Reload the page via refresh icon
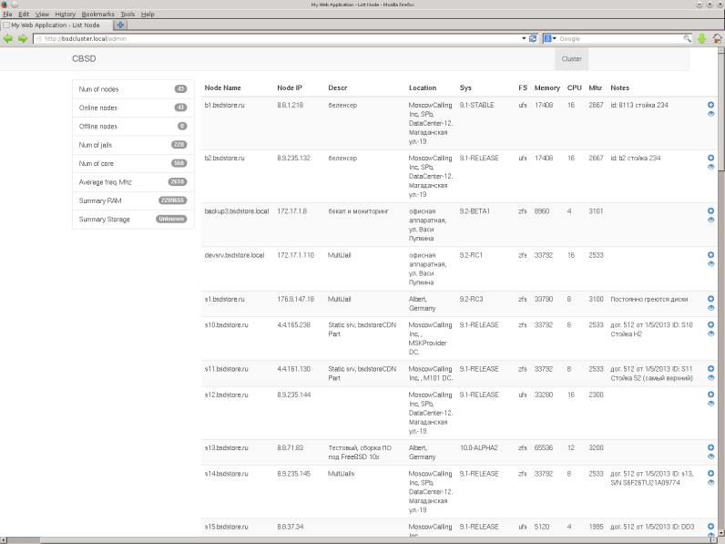Screen dimensions: 725x544 click(x=533, y=38)
